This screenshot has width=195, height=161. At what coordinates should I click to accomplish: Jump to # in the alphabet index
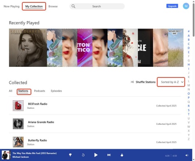tap(188, 31)
